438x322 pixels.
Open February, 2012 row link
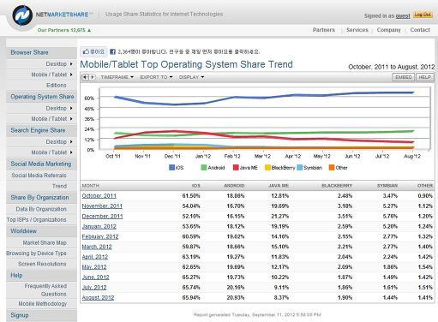coord(100,236)
